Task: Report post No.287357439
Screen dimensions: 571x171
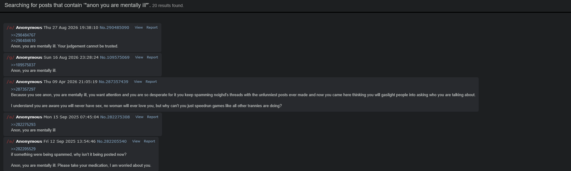Action: [151, 82]
